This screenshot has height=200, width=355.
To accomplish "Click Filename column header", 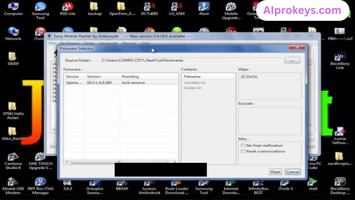I will coord(208,77).
